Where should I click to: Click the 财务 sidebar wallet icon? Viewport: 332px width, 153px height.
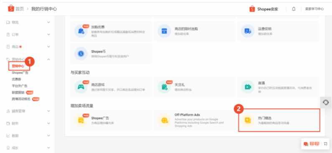tap(8, 123)
